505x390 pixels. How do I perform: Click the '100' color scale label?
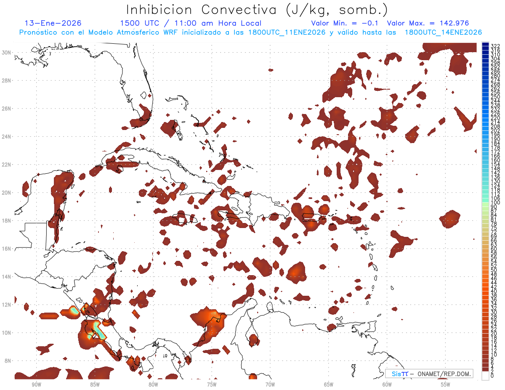[x=495, y=203]
